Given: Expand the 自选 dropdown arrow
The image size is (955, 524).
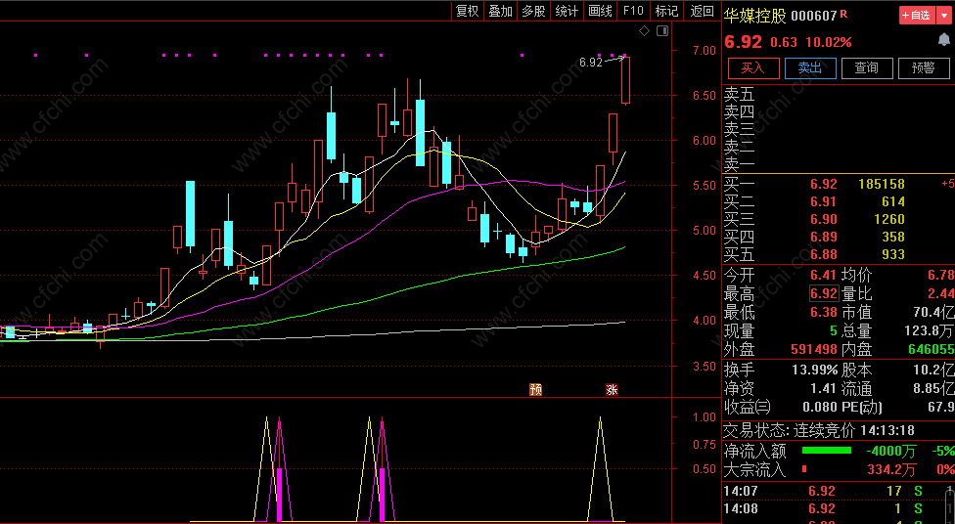Looking at the screenshot, I should 943,16.
